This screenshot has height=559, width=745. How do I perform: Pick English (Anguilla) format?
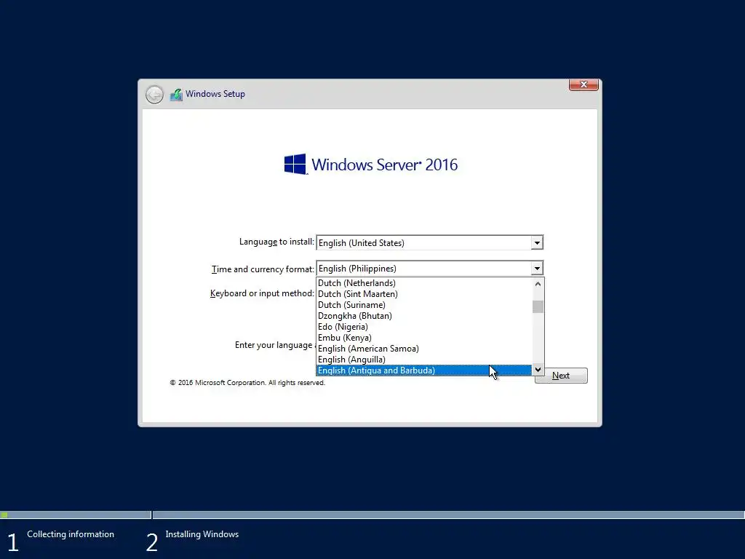click(424, 360)
